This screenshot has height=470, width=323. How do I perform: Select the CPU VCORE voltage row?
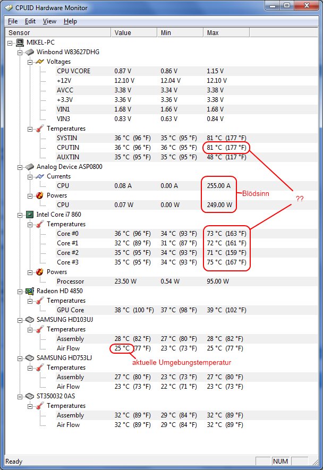(x=186, y=71)
